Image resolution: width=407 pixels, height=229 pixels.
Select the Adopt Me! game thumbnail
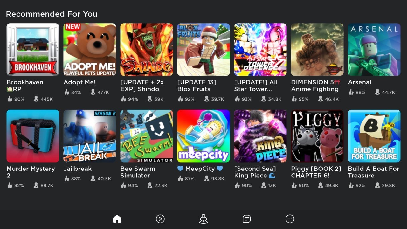(x=90, y=50)
